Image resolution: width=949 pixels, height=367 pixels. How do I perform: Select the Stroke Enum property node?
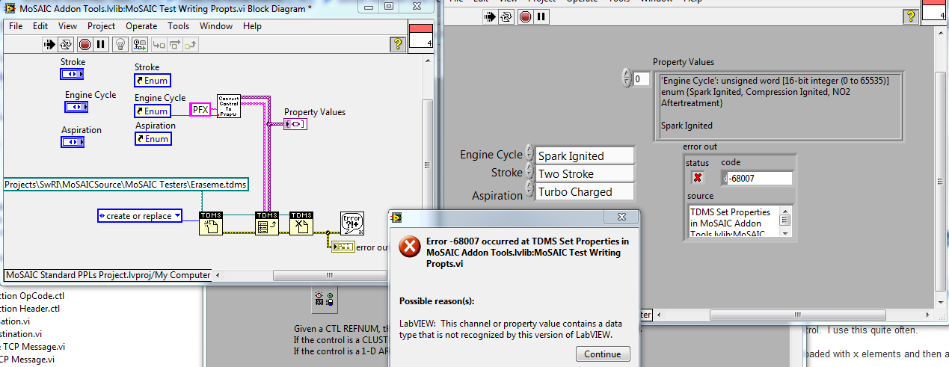coord(152,80)
